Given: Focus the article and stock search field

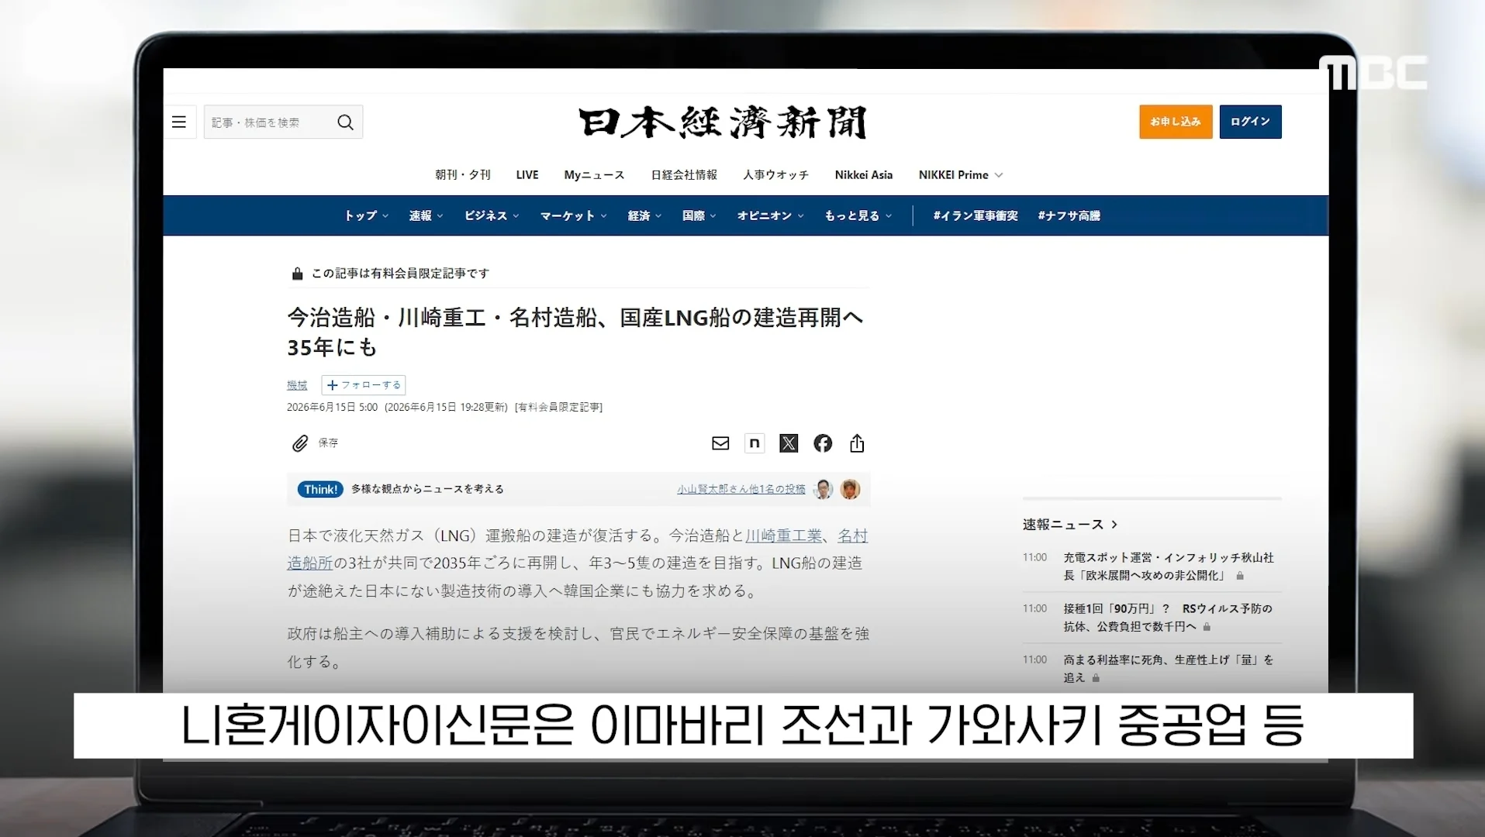Looking at the screenshot, I should coord(283,122).
